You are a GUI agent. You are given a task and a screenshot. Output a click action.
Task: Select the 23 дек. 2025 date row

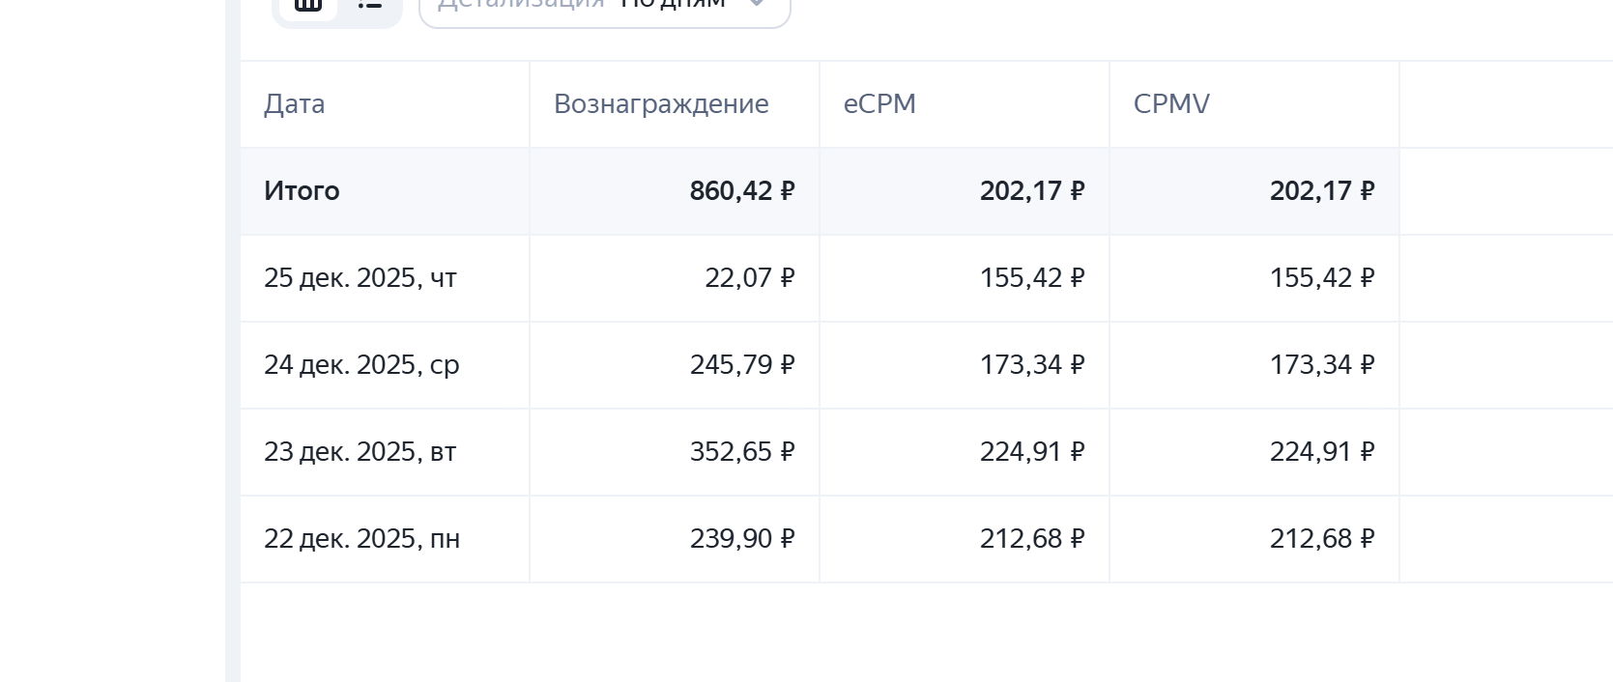pos(360,452)
